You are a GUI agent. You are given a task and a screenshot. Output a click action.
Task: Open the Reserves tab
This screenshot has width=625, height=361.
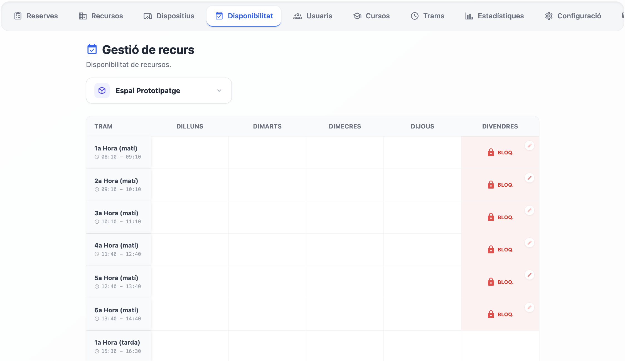coord(36,16)
